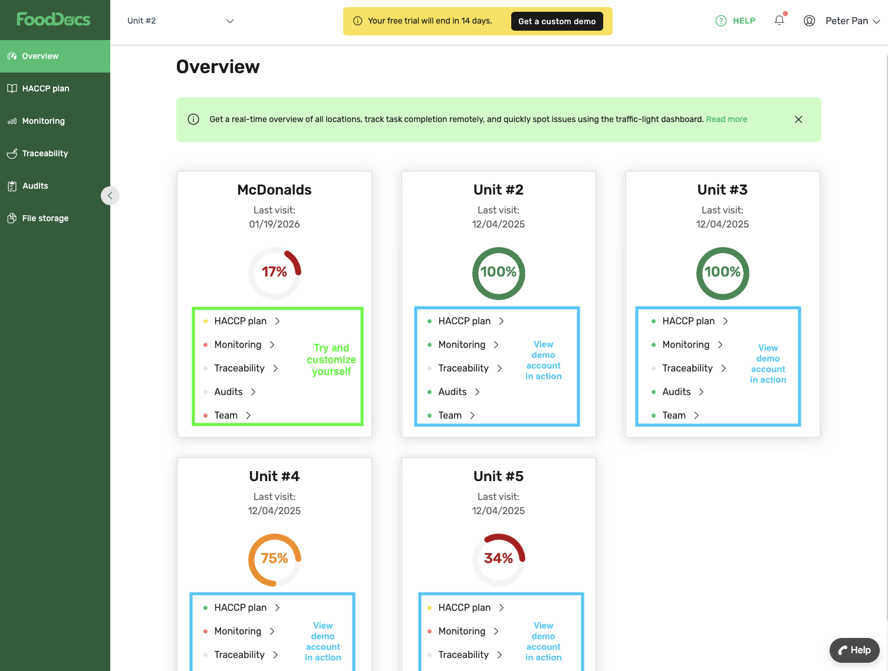Viewport: 888px width, 671px height.
Task: Click the free trial info icon
Action: 357,21
